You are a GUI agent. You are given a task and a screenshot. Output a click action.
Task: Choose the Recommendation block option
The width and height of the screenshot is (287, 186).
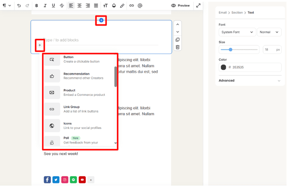tap(79, 76)
